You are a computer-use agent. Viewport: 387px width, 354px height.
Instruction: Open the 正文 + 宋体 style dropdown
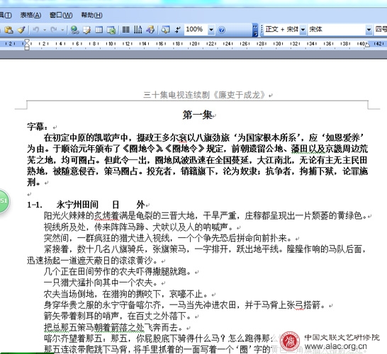(x=303, y=30)
